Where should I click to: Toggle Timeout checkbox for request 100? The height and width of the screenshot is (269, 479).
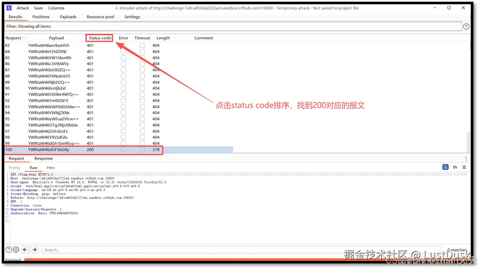[x=142, y=149]
